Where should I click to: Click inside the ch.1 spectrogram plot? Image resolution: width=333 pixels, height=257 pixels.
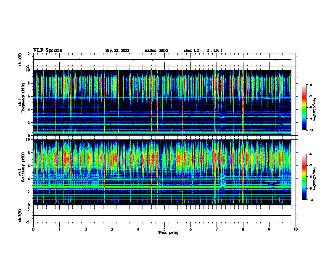coord(162,102)
